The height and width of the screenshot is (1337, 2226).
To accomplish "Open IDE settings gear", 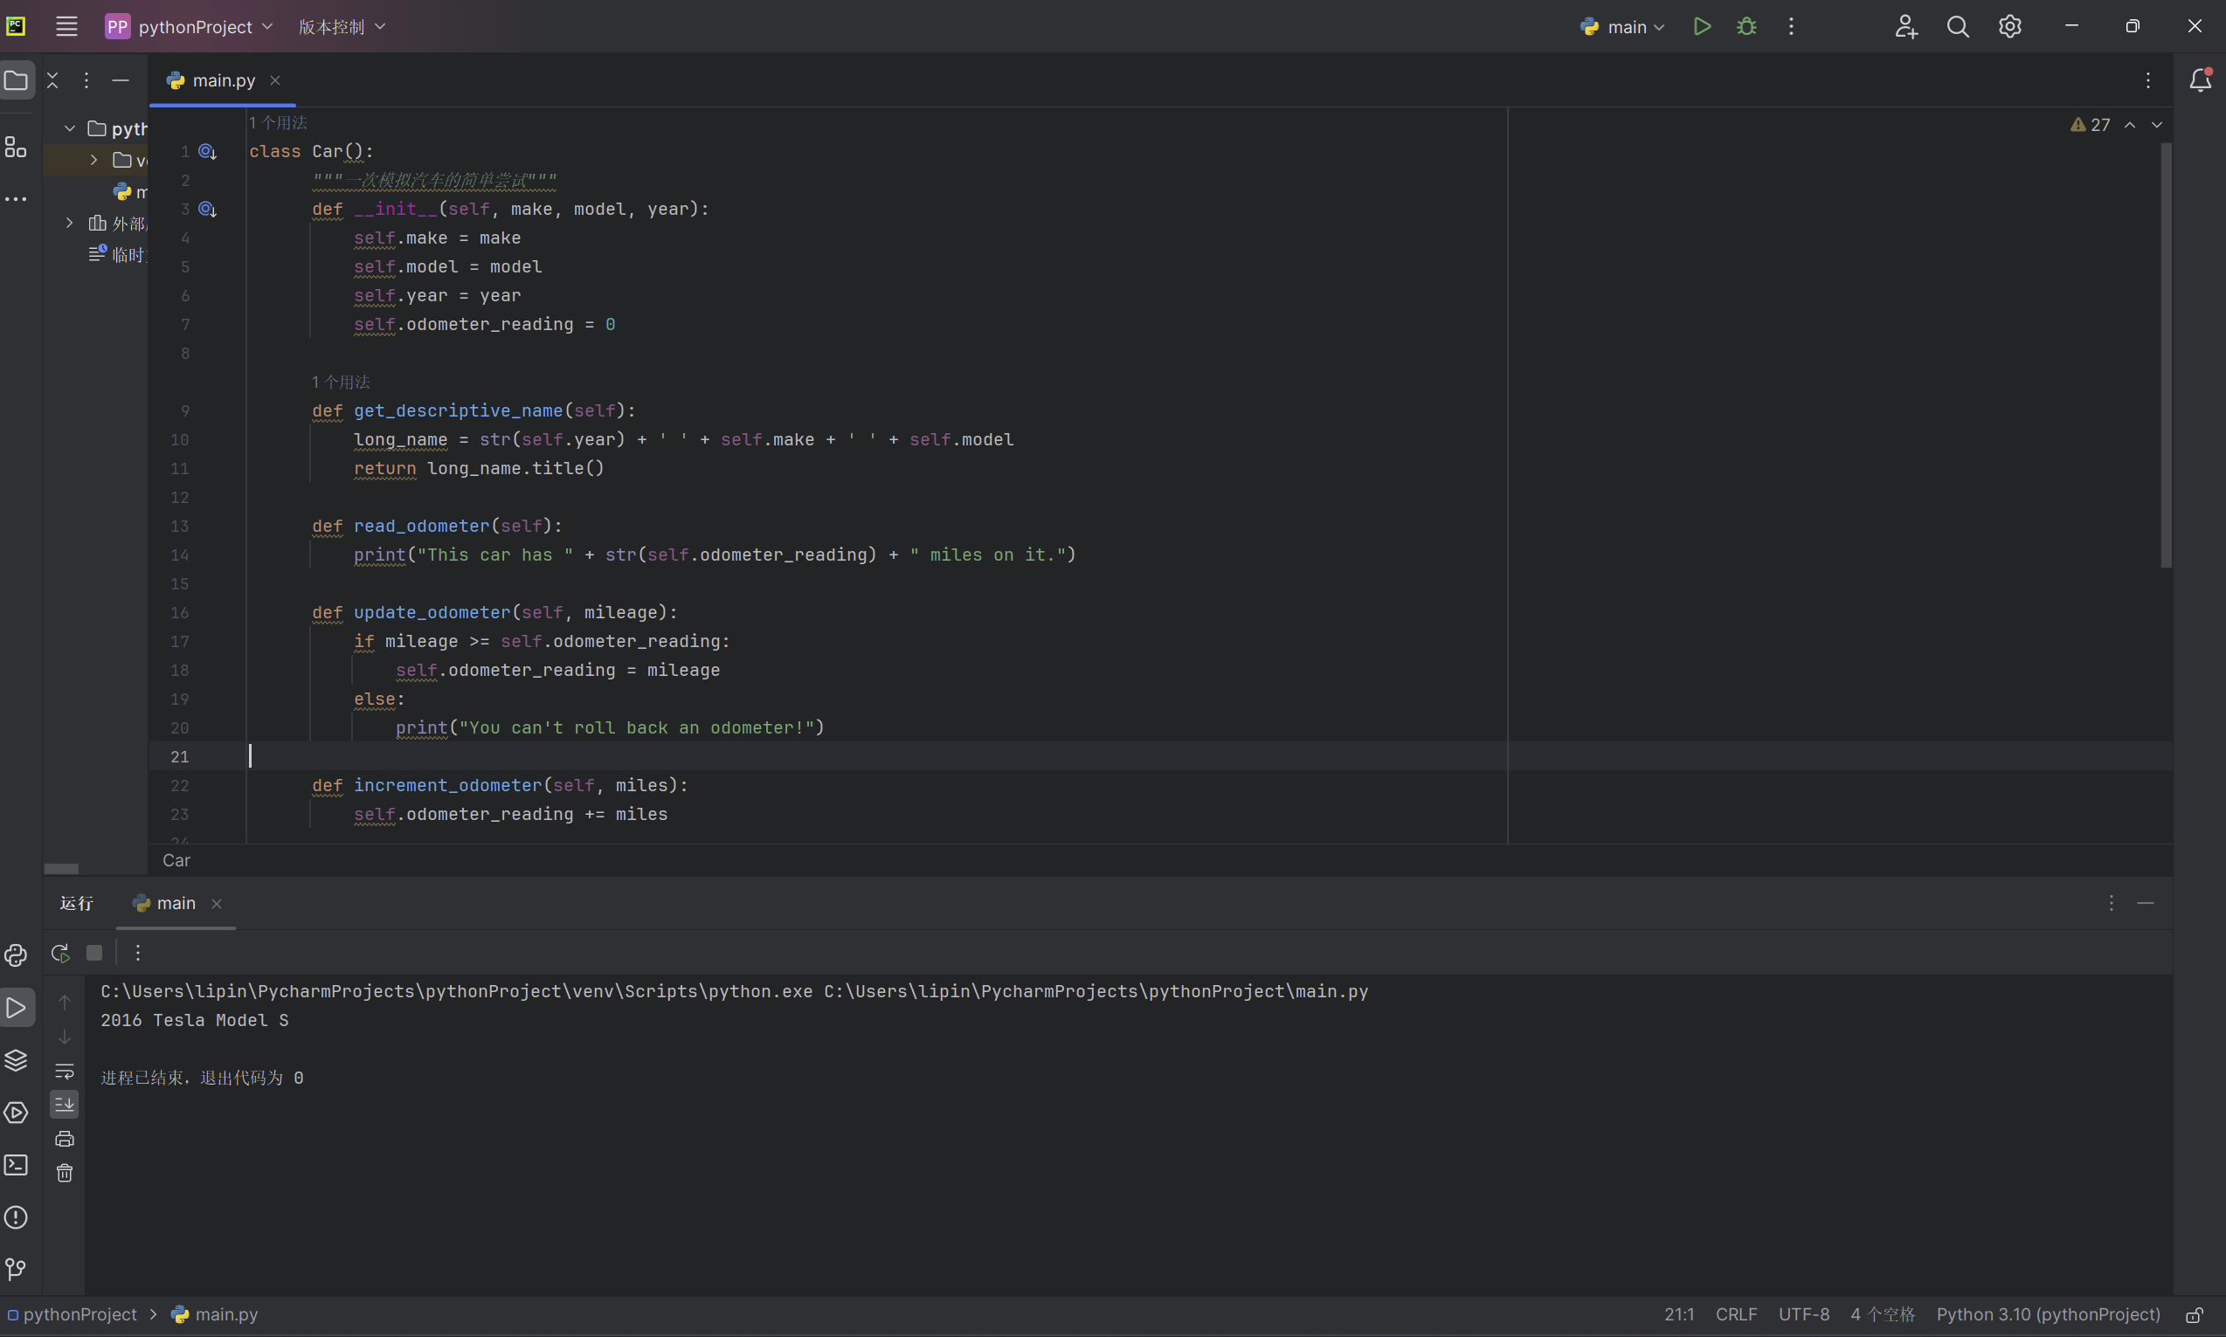I will pos(2009,26).
